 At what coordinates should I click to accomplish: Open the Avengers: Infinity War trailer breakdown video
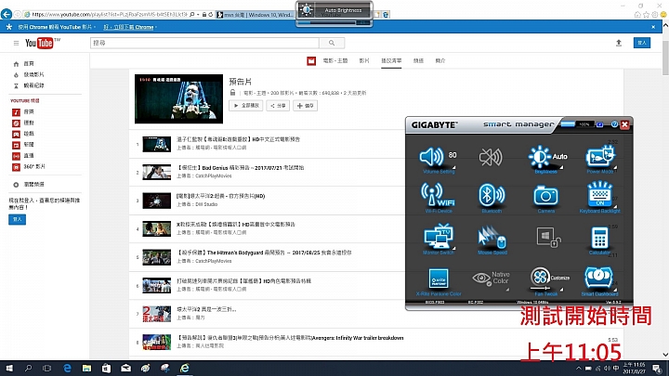tap(290, 338)
